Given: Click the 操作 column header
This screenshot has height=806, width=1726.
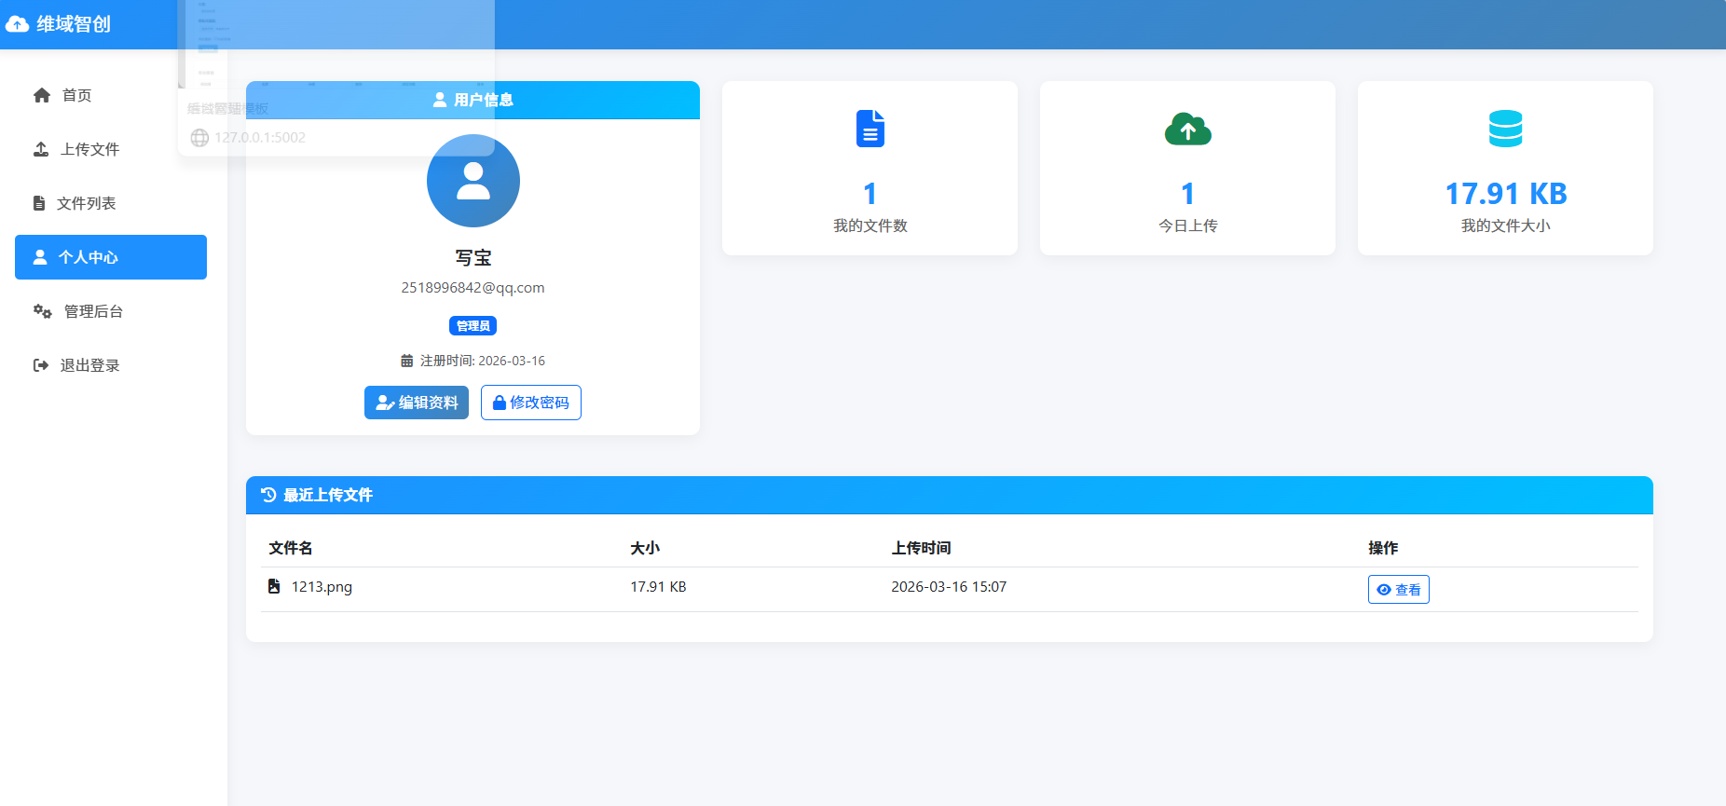Looking at the screenshot, I should pos(1383,548).
